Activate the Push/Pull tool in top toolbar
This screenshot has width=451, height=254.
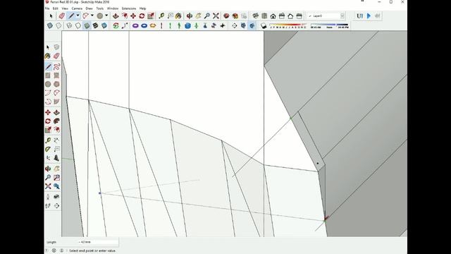click(116, 16)
